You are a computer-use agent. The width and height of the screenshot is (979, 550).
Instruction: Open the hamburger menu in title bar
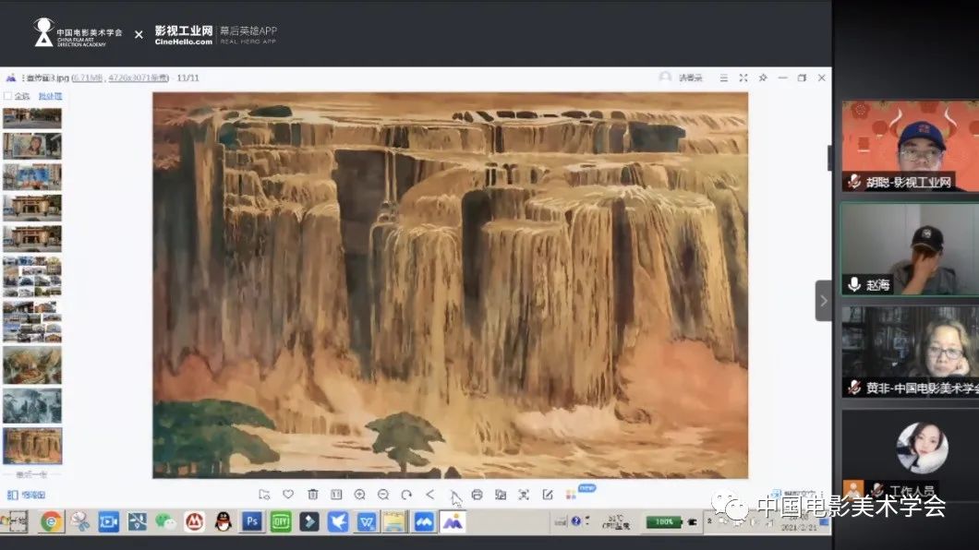click(724, 78)
